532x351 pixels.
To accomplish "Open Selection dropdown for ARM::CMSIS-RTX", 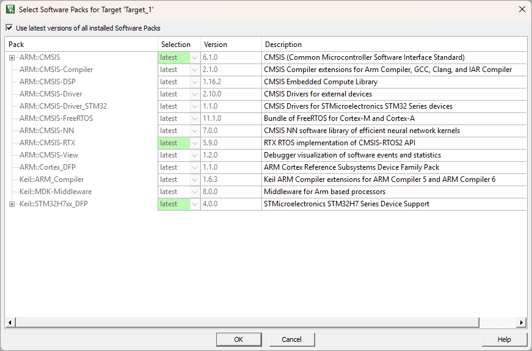I will 195,143.
